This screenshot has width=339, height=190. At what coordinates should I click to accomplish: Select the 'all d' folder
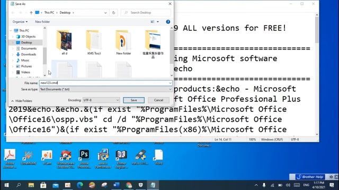click(x=65, y=43)
